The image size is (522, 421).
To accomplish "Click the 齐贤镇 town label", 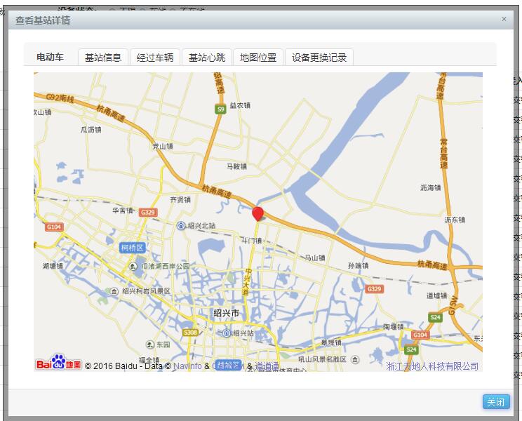I will (180, 200).
